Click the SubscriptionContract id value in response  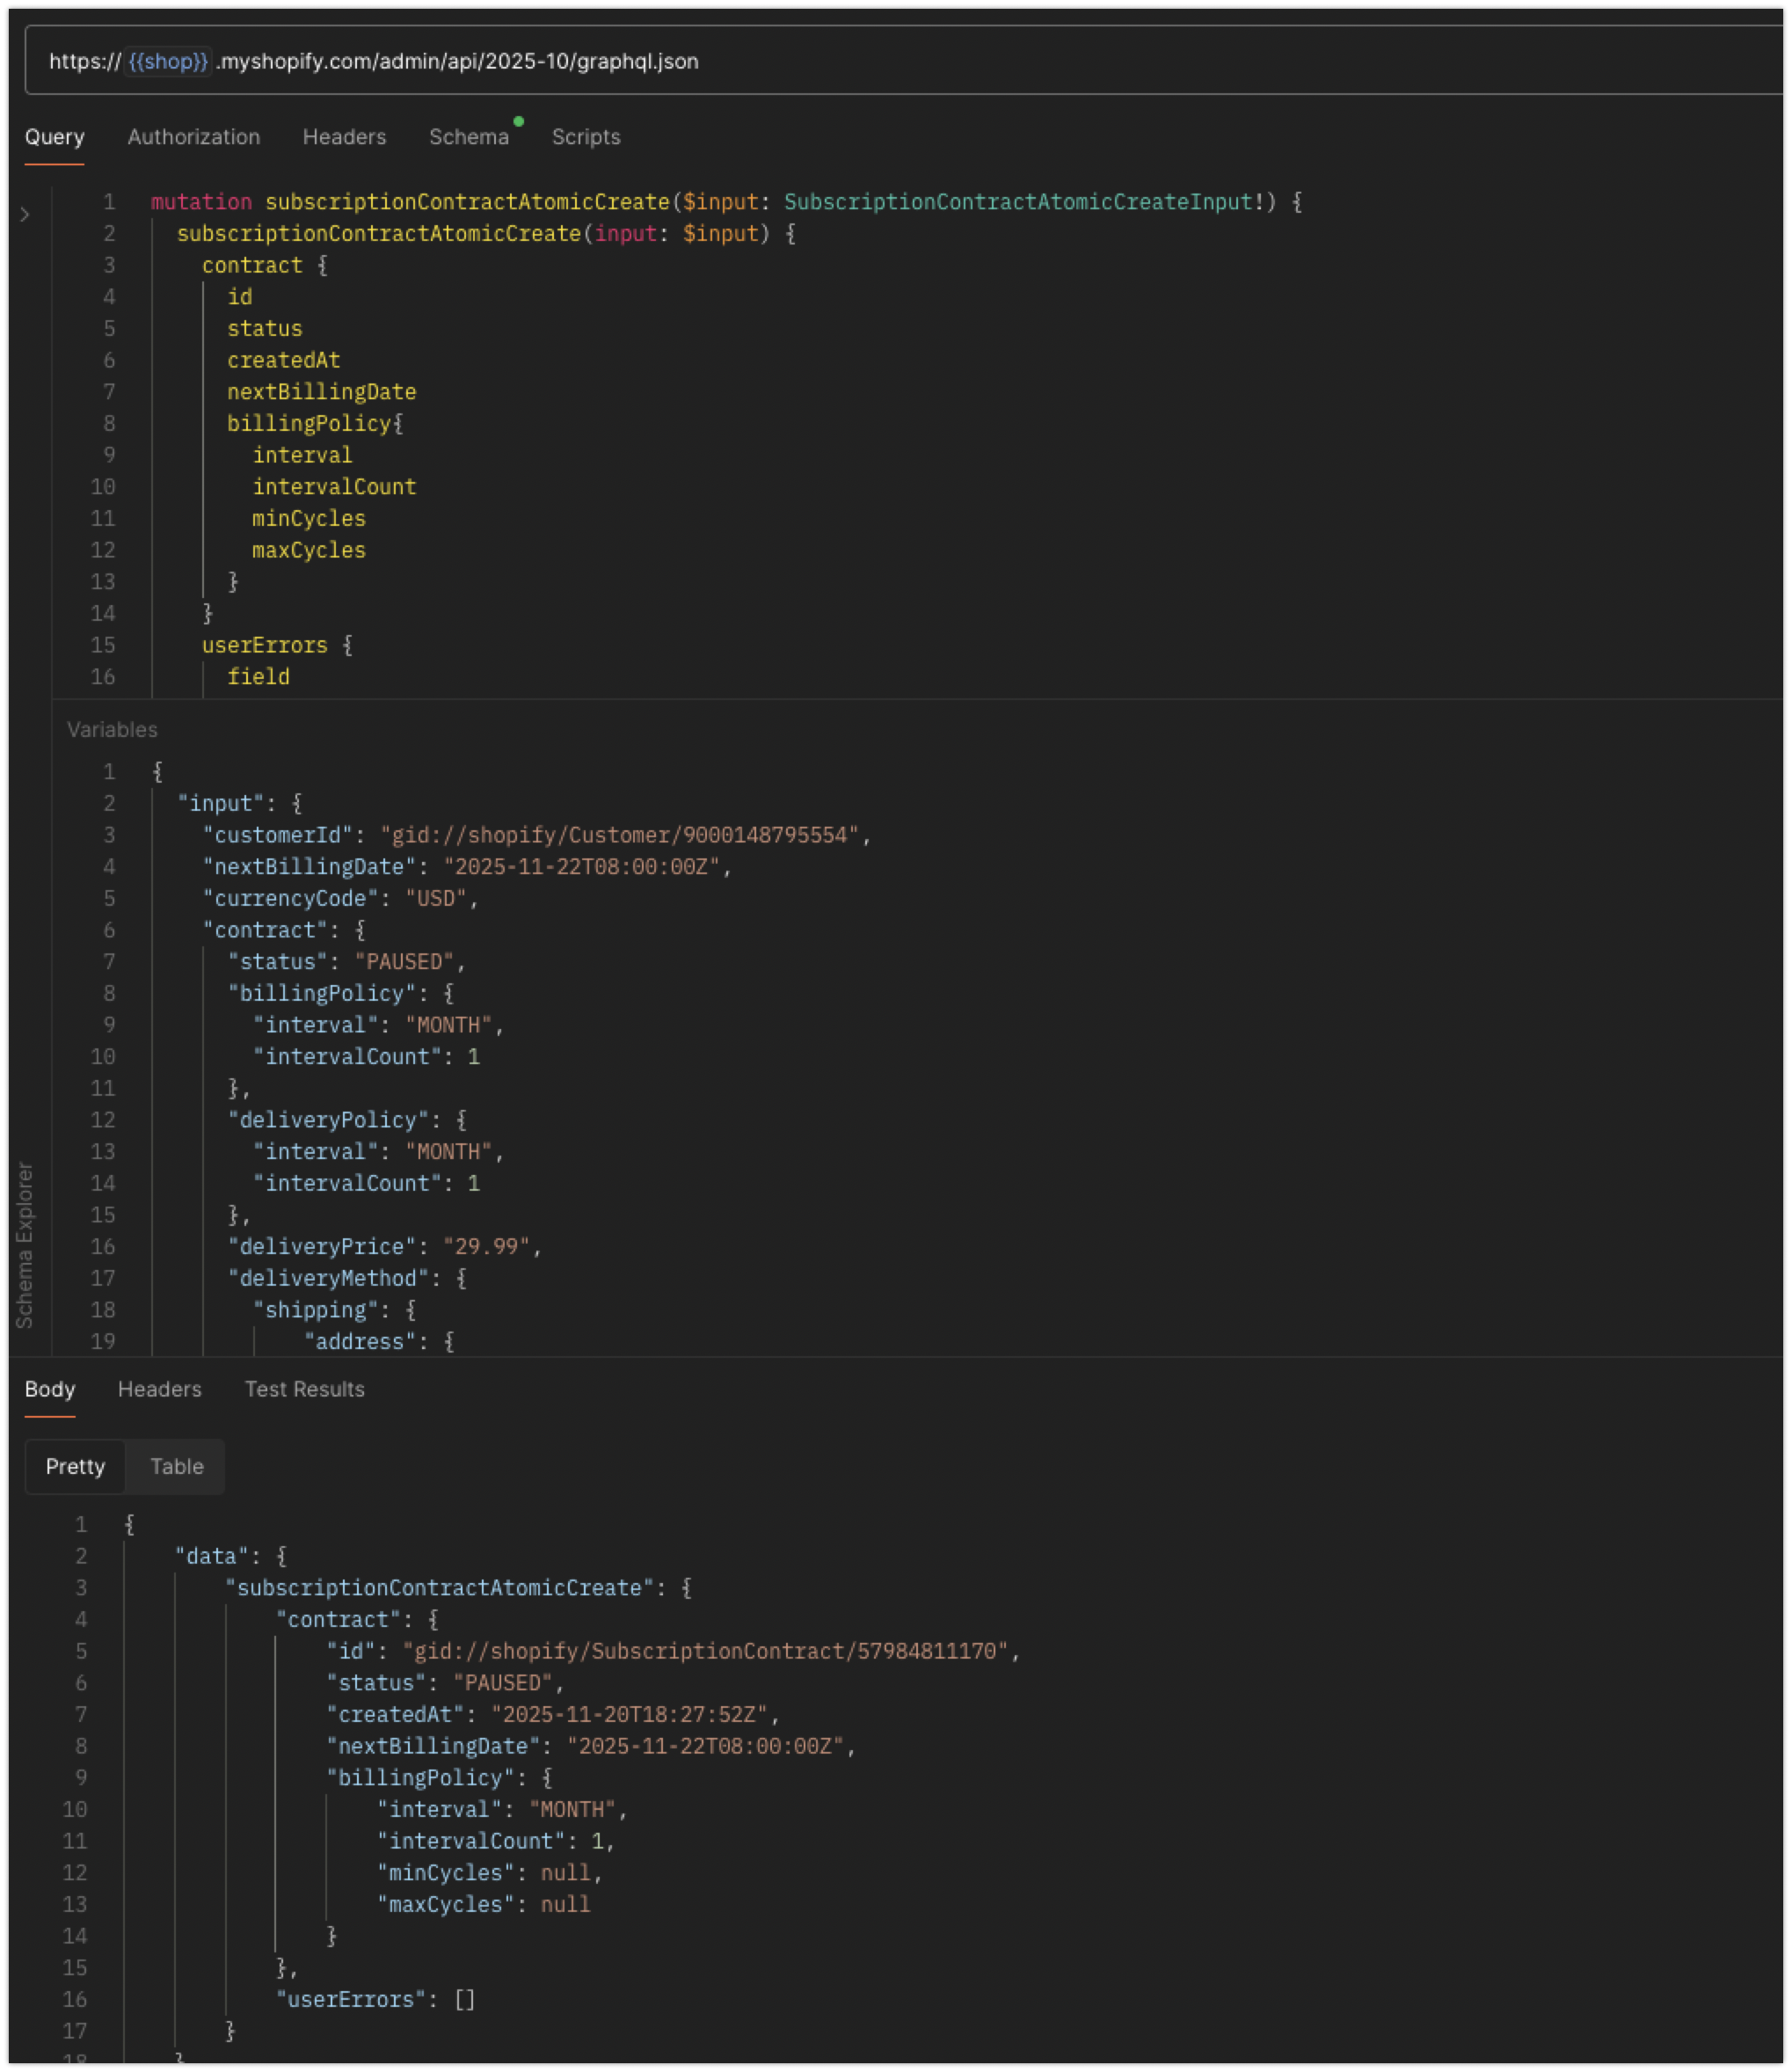point(706,1651)
